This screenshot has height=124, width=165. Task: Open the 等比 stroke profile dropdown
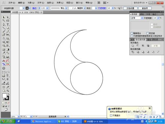click(66, 8)
